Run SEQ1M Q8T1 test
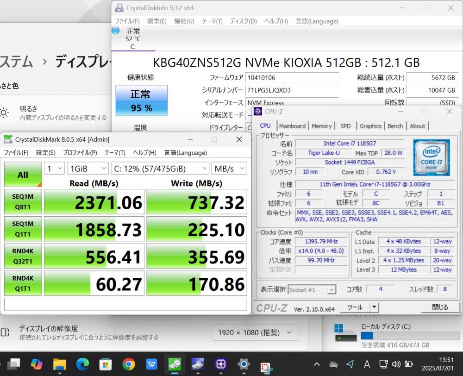 coord(23,202)
